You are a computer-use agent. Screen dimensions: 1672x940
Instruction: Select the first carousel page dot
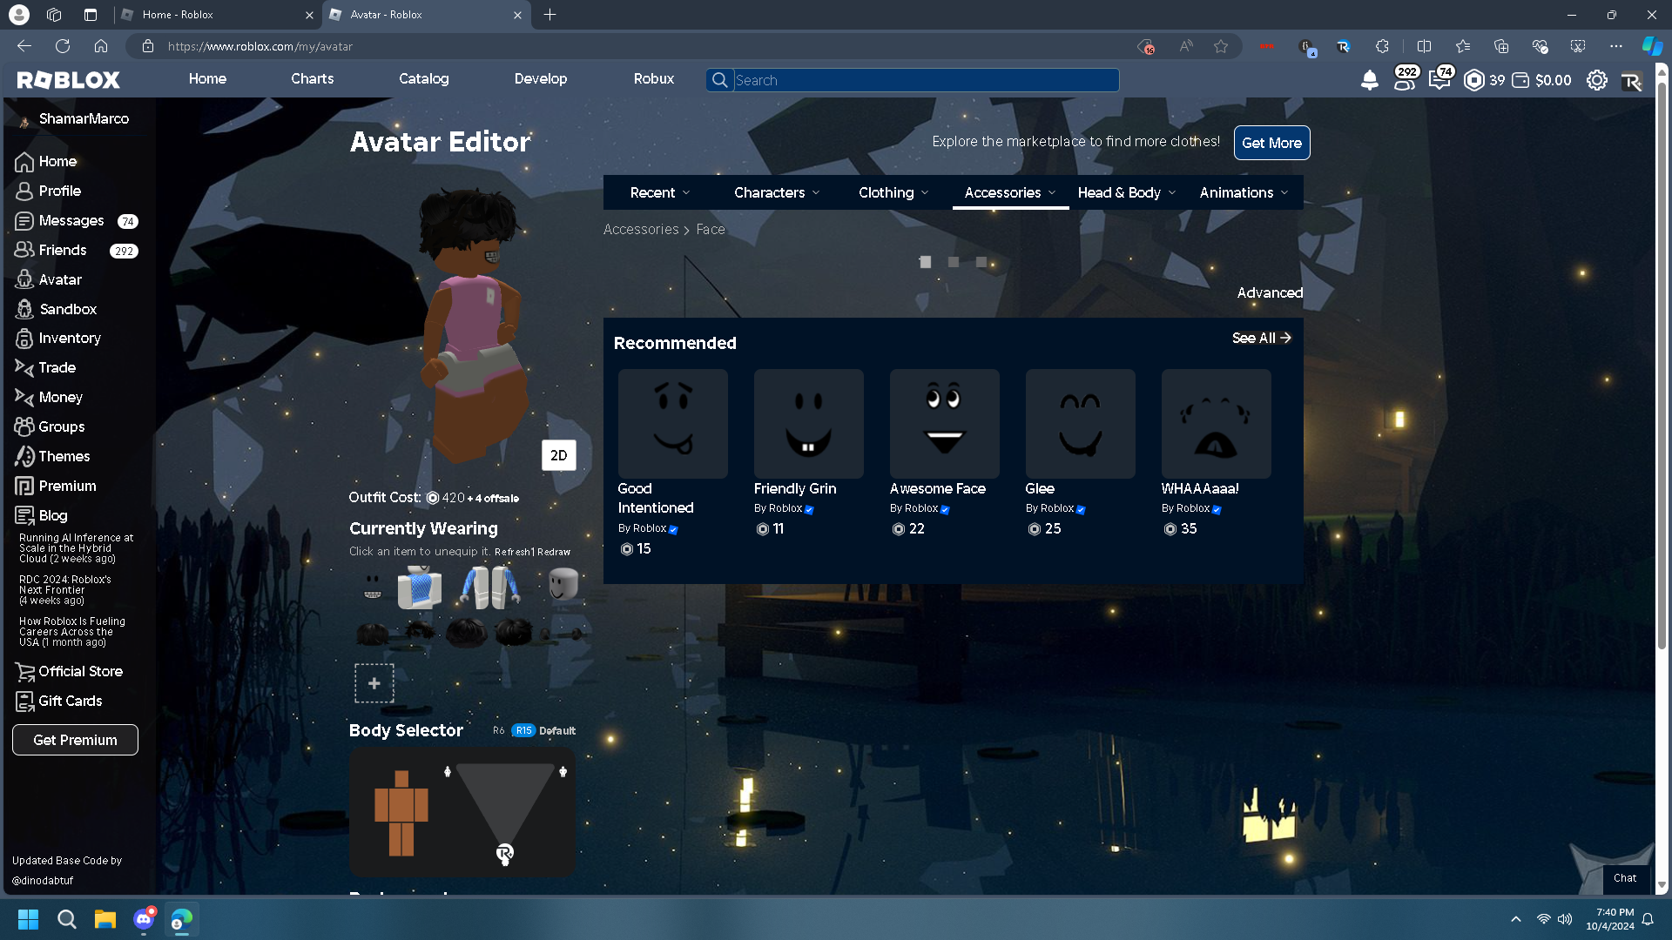926,262
